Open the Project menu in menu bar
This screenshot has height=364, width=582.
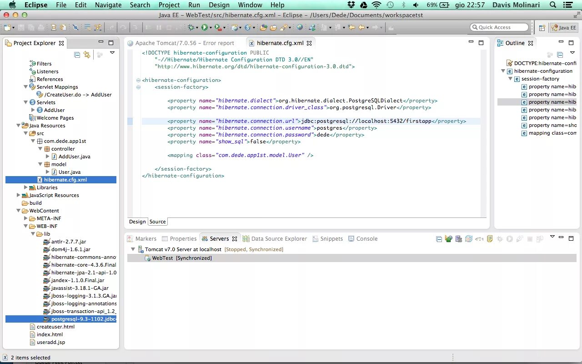(x=169, y=5)
